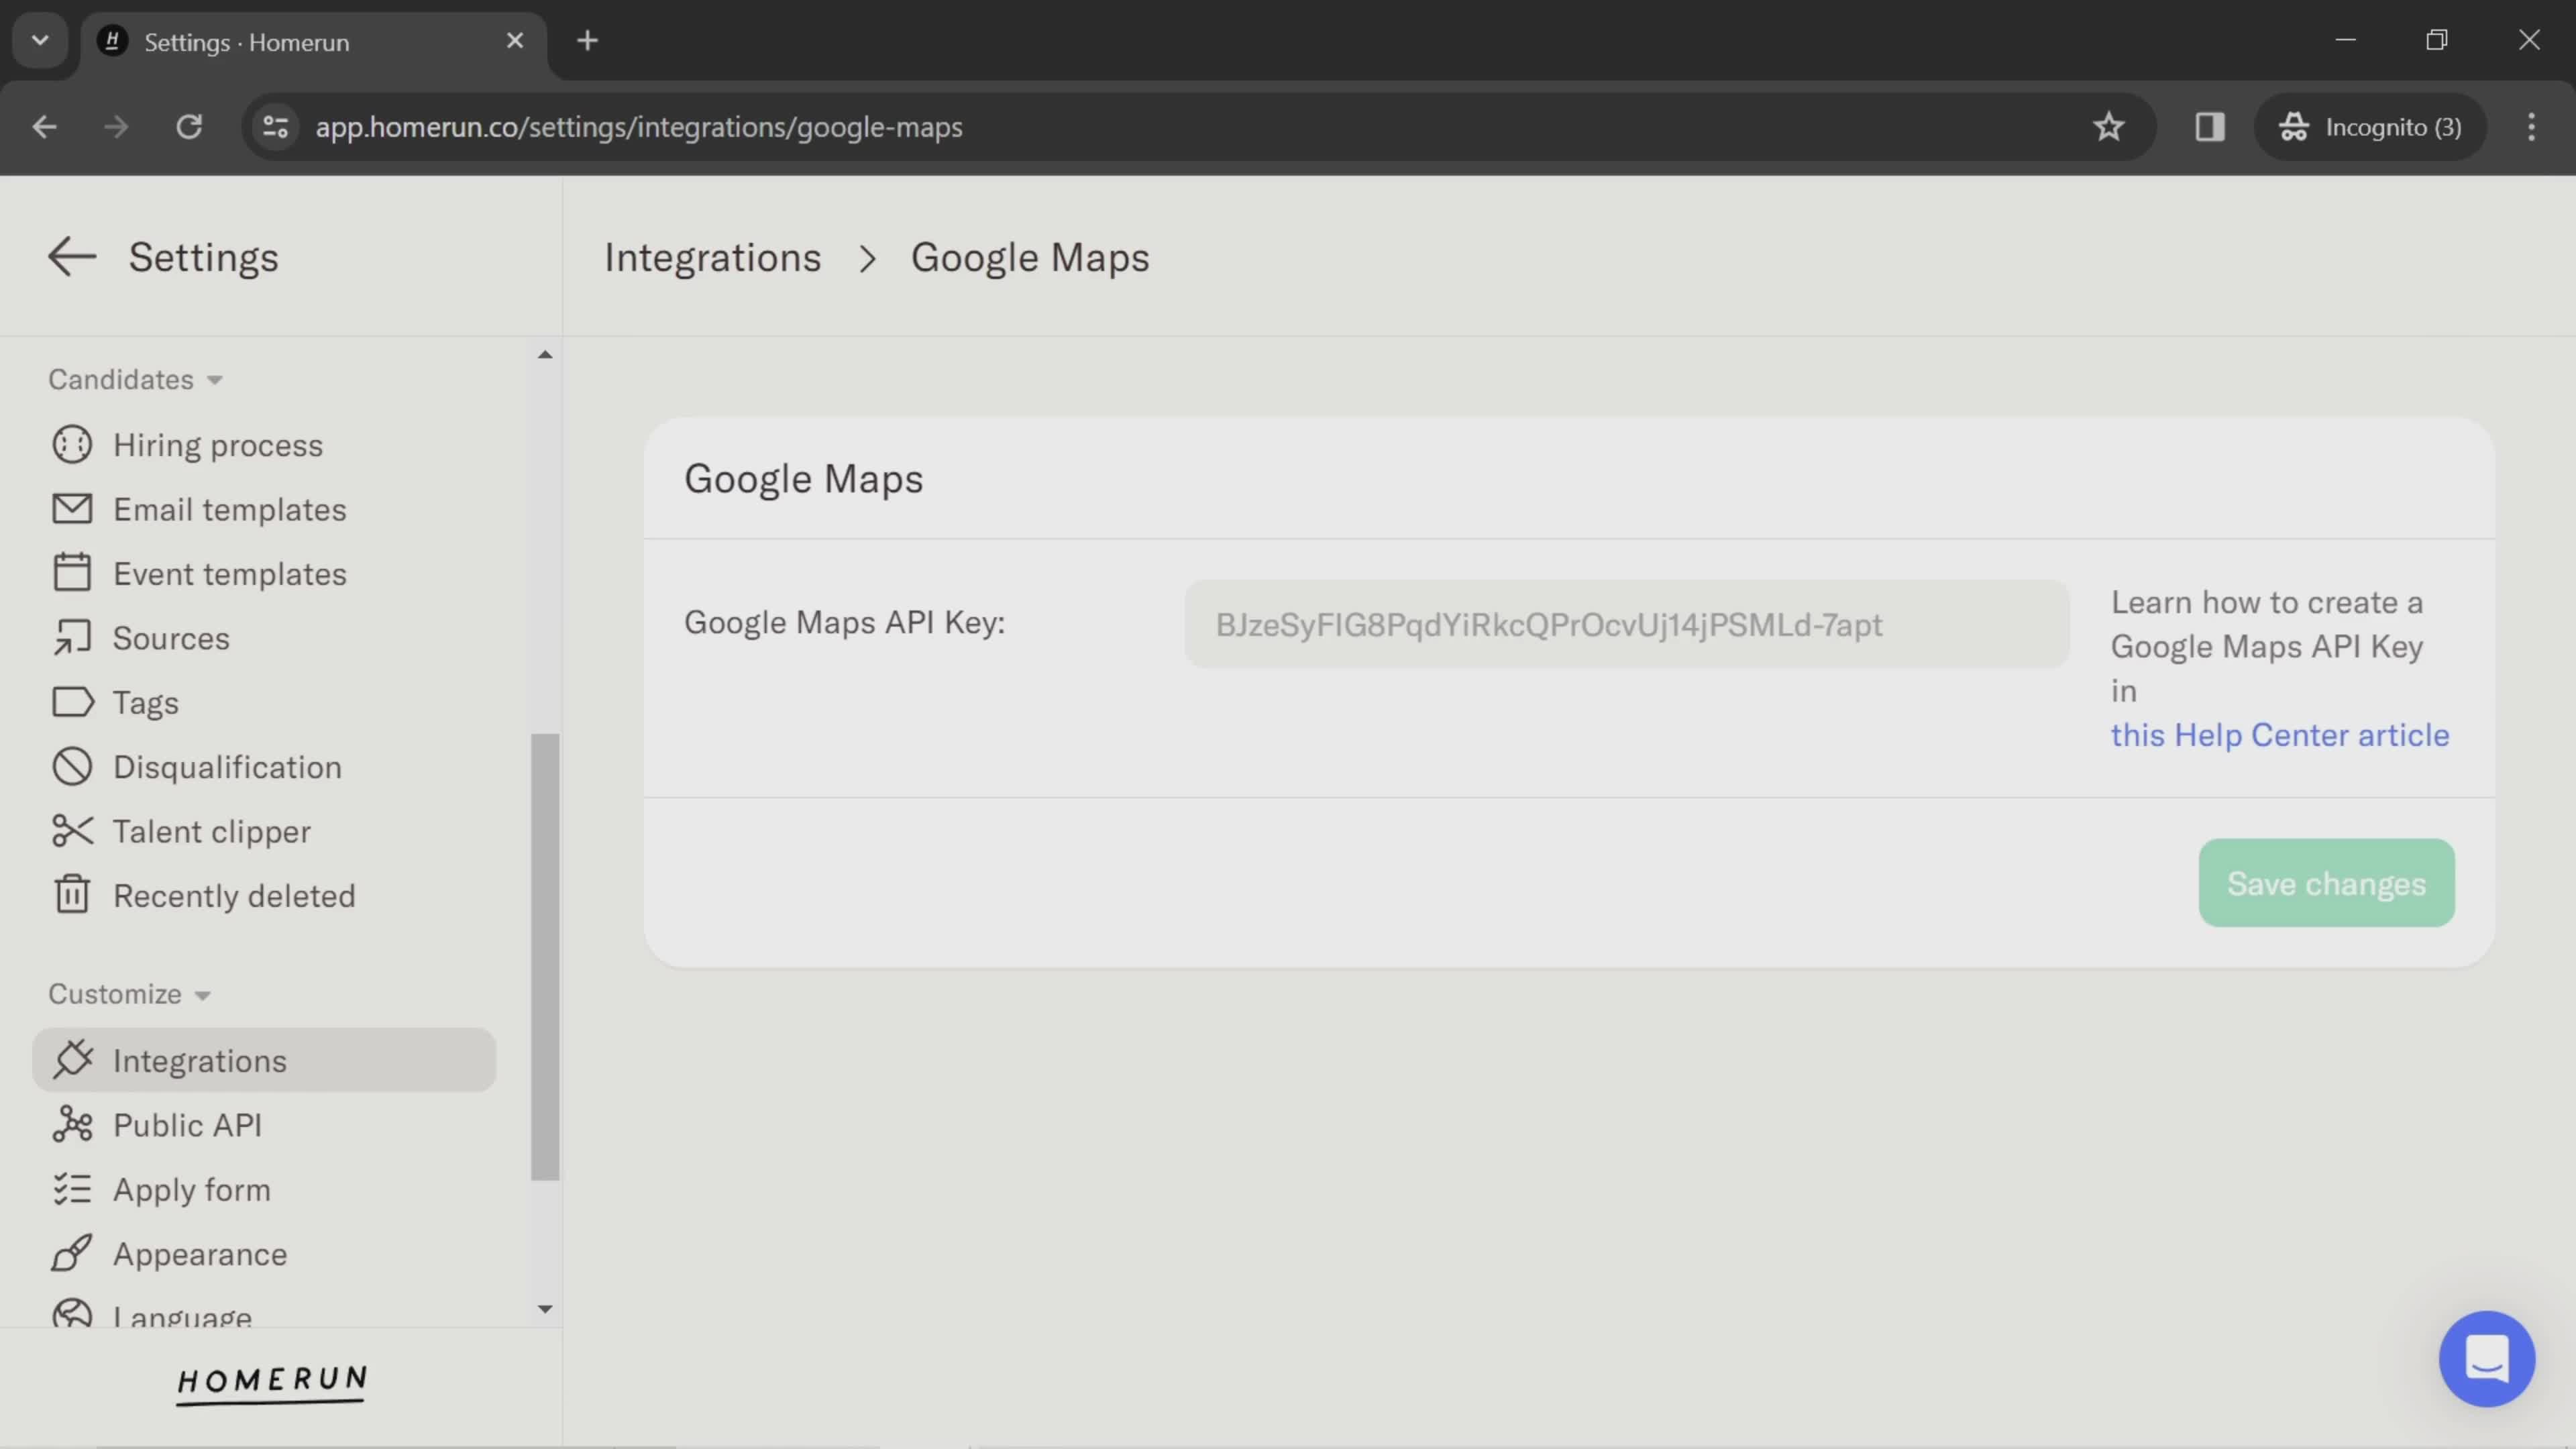Select the Email templates icon
Screen dimensions: 2576x1449
pos(70,510)
